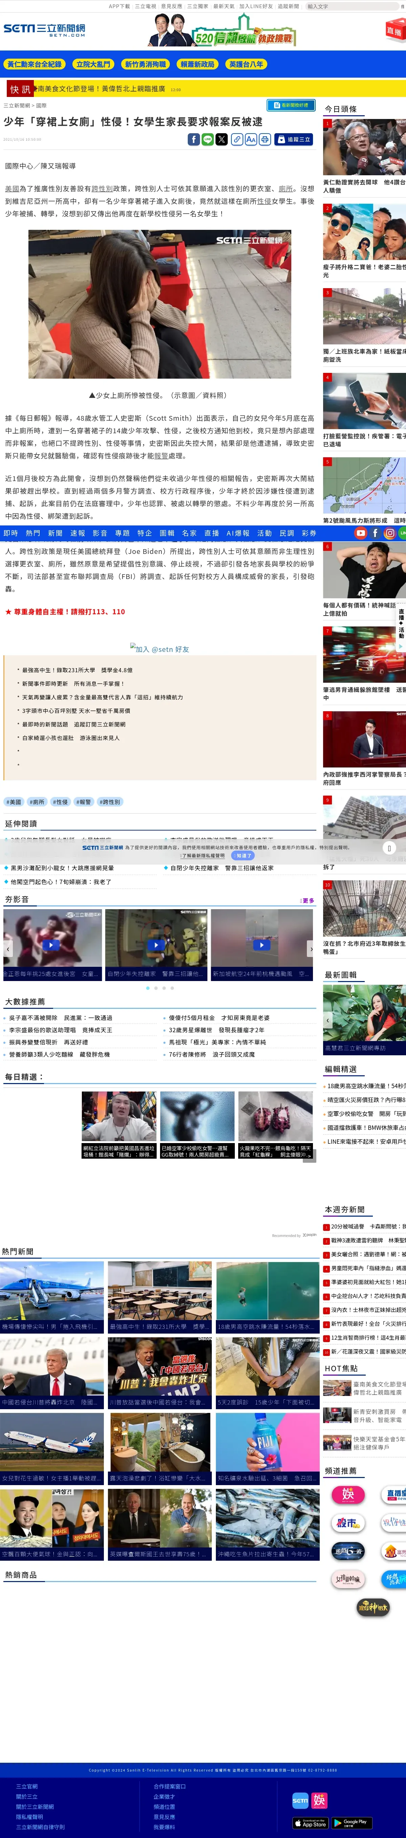Open APP下載 in top bar
The height and width of the screenshot is (1838, 406).
[119, 6]
